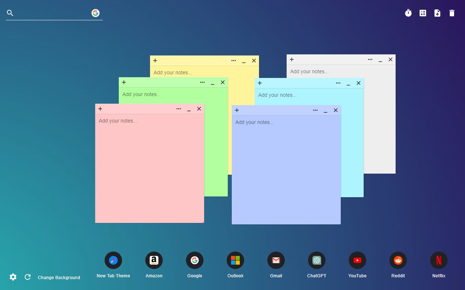Image resolution: width=465 pixels, height=290 pixels.
Task: Open the three-dot menu on the pink note
Action: point(179,109)
